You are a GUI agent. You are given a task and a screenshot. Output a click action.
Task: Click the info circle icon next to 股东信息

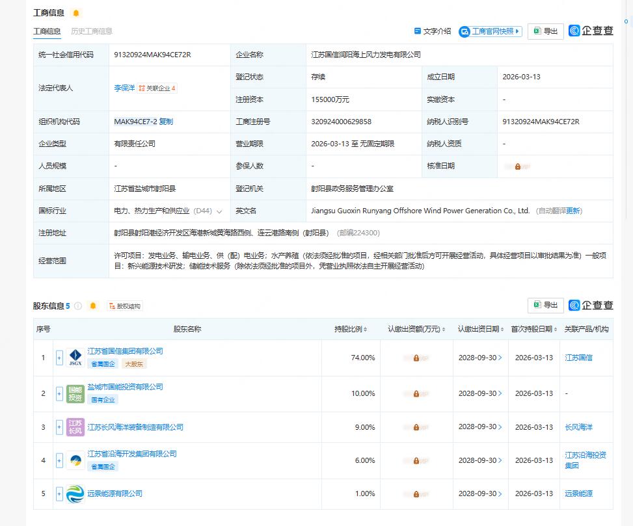(x=78, y=306)
